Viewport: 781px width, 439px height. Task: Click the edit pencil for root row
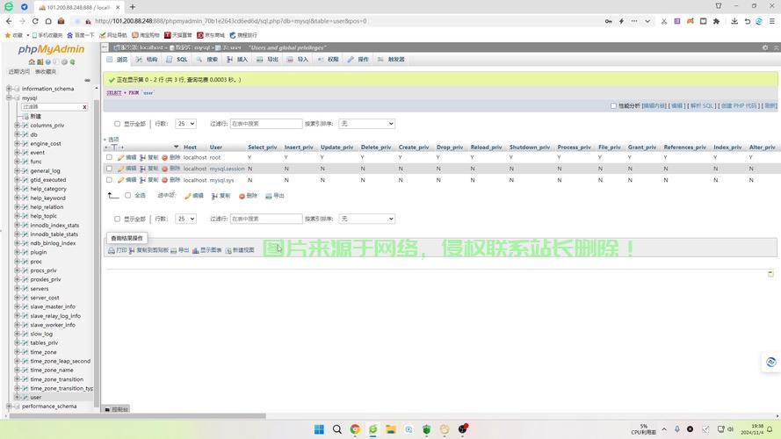120,157
